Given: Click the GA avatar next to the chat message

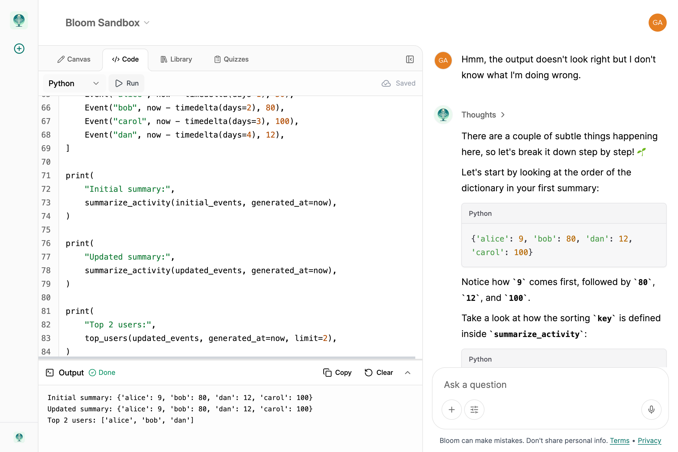Looking at the screenshot, I should click(443, 60).
